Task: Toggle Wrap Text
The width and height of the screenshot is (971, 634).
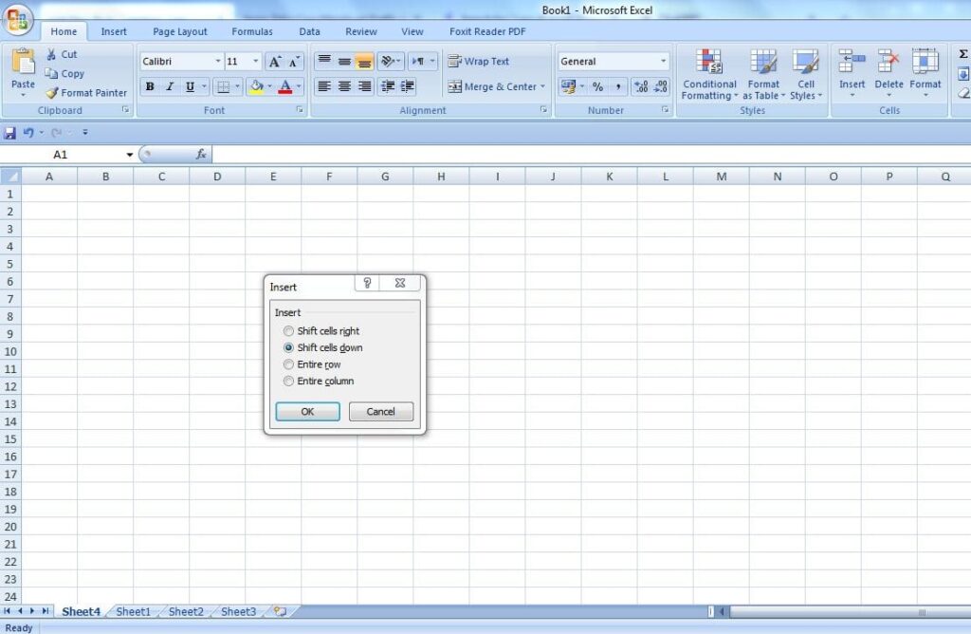Action: click(x=478, y=62)
